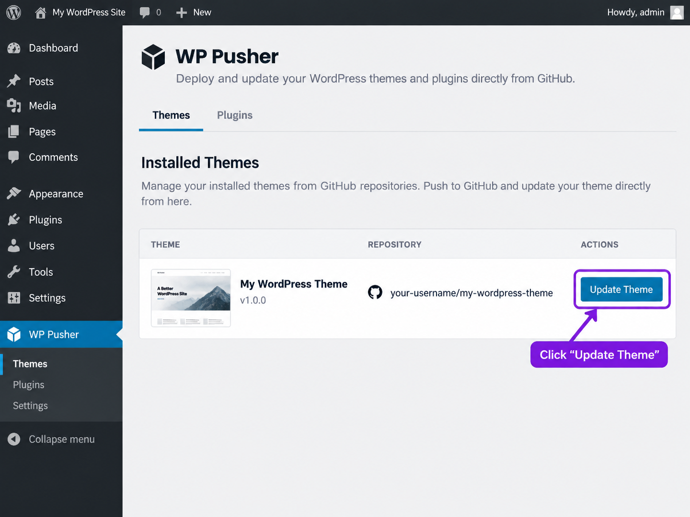Click the v1.0.0 version text
This screenshot has height=517, width=690.
(253, 300)
